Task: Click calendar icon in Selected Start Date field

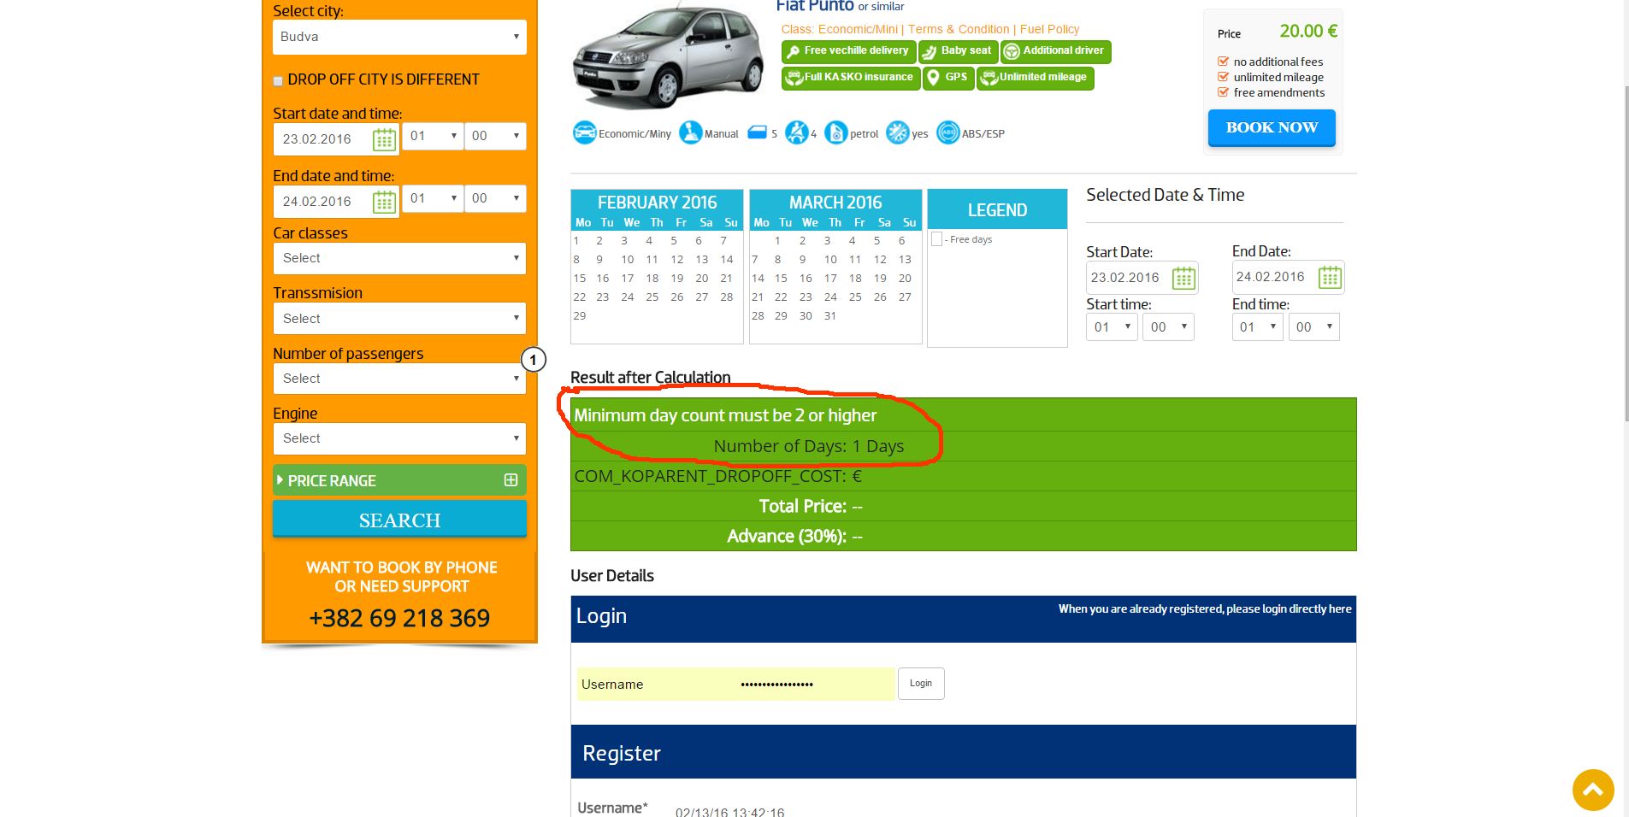Action: click(1183, 278)
